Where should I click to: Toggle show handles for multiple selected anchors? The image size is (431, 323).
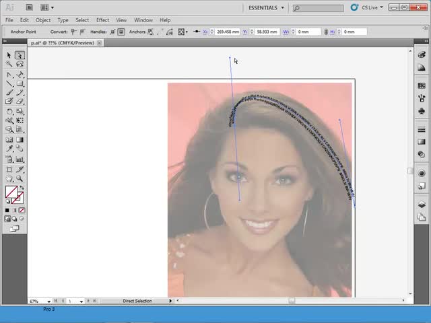click(x=112, y=32)
